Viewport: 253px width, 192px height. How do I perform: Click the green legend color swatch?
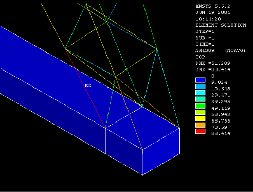tap(201, 106)
